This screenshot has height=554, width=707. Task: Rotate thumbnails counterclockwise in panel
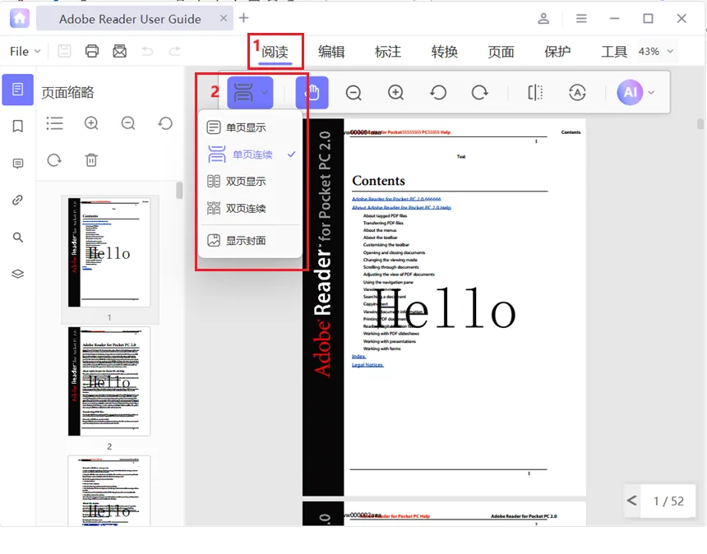[x=165, y=123]
